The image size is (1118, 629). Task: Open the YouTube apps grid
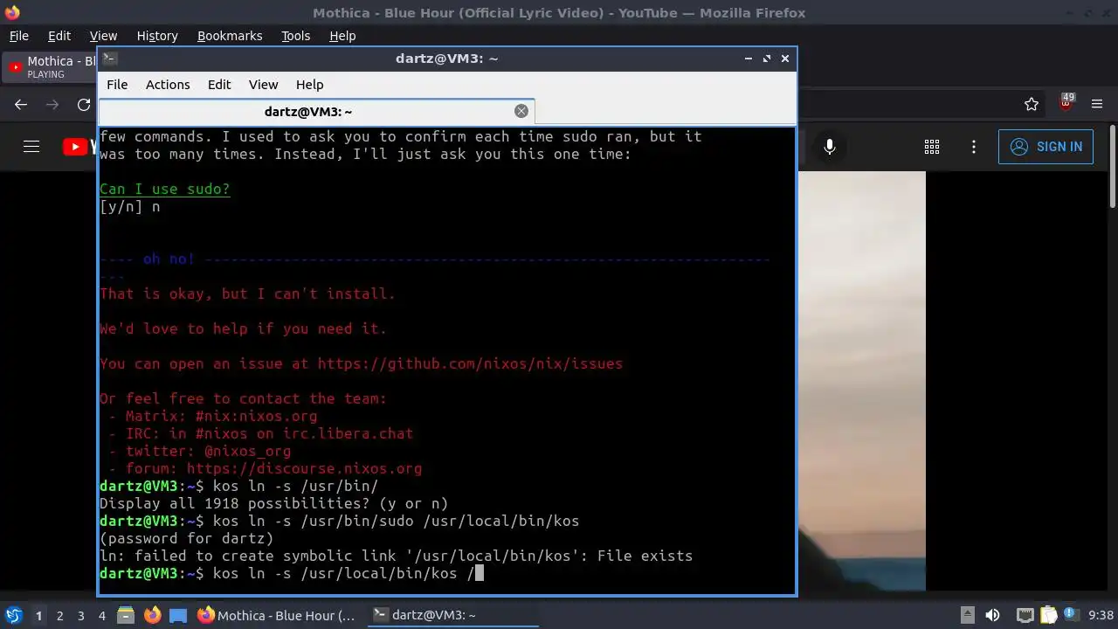931,147
